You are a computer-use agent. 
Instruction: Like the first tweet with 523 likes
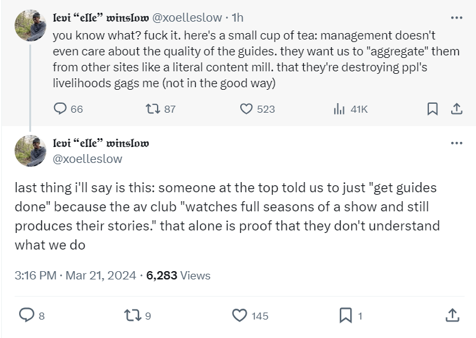point(247,109)
